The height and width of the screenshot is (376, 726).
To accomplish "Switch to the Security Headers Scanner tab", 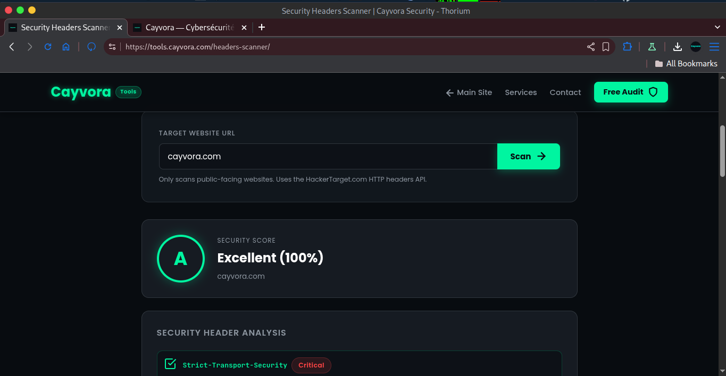I will [x=65, y=28].
